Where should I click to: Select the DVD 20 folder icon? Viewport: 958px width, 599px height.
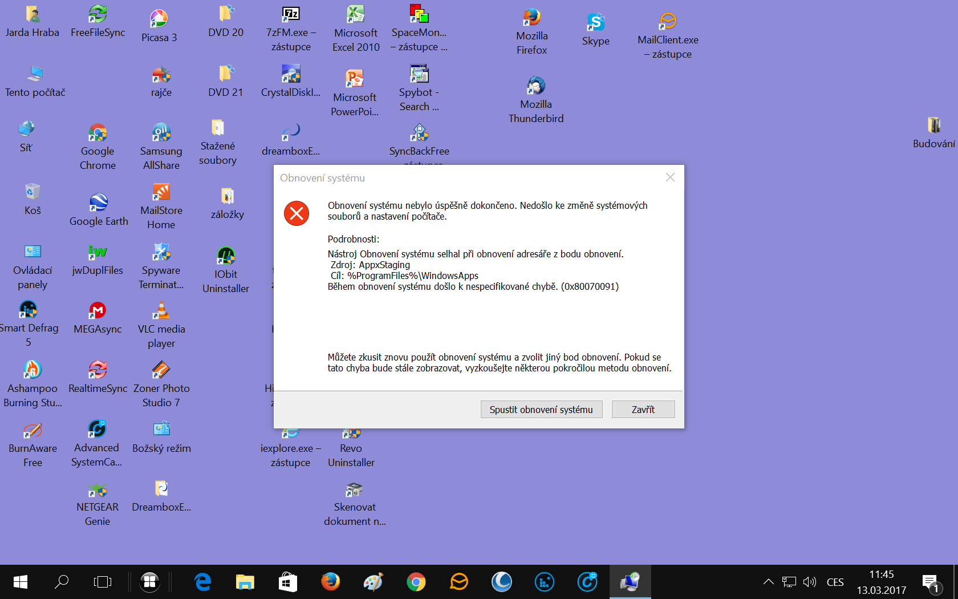[x=226, y=22]
